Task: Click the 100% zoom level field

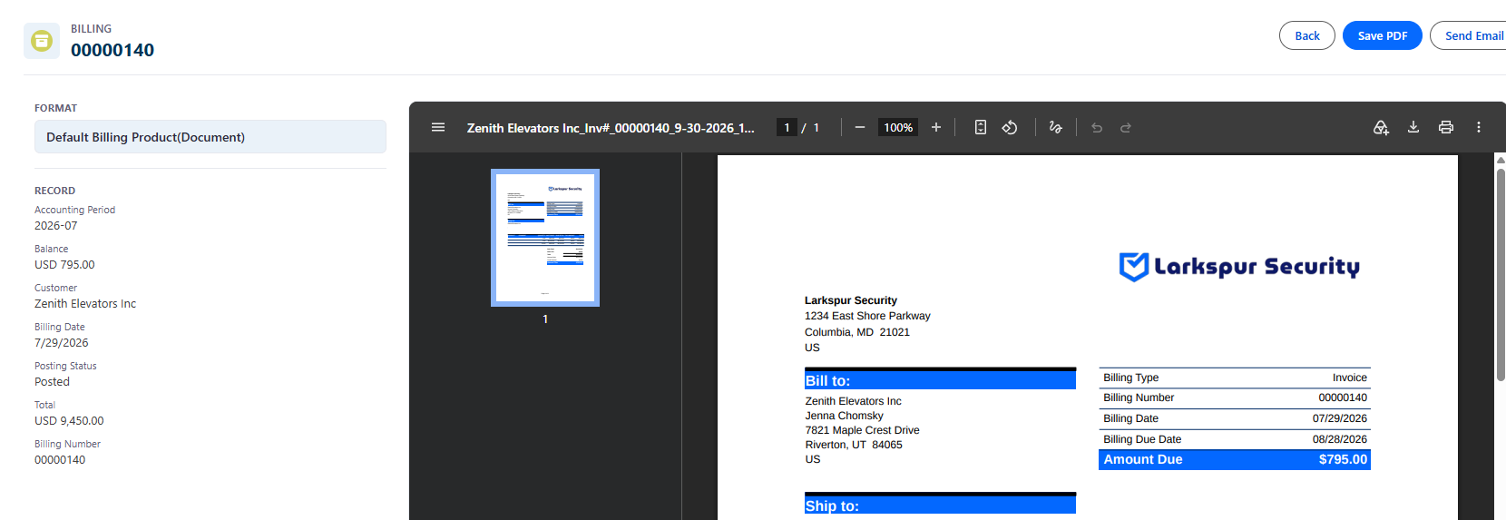Action: [898, 128]
